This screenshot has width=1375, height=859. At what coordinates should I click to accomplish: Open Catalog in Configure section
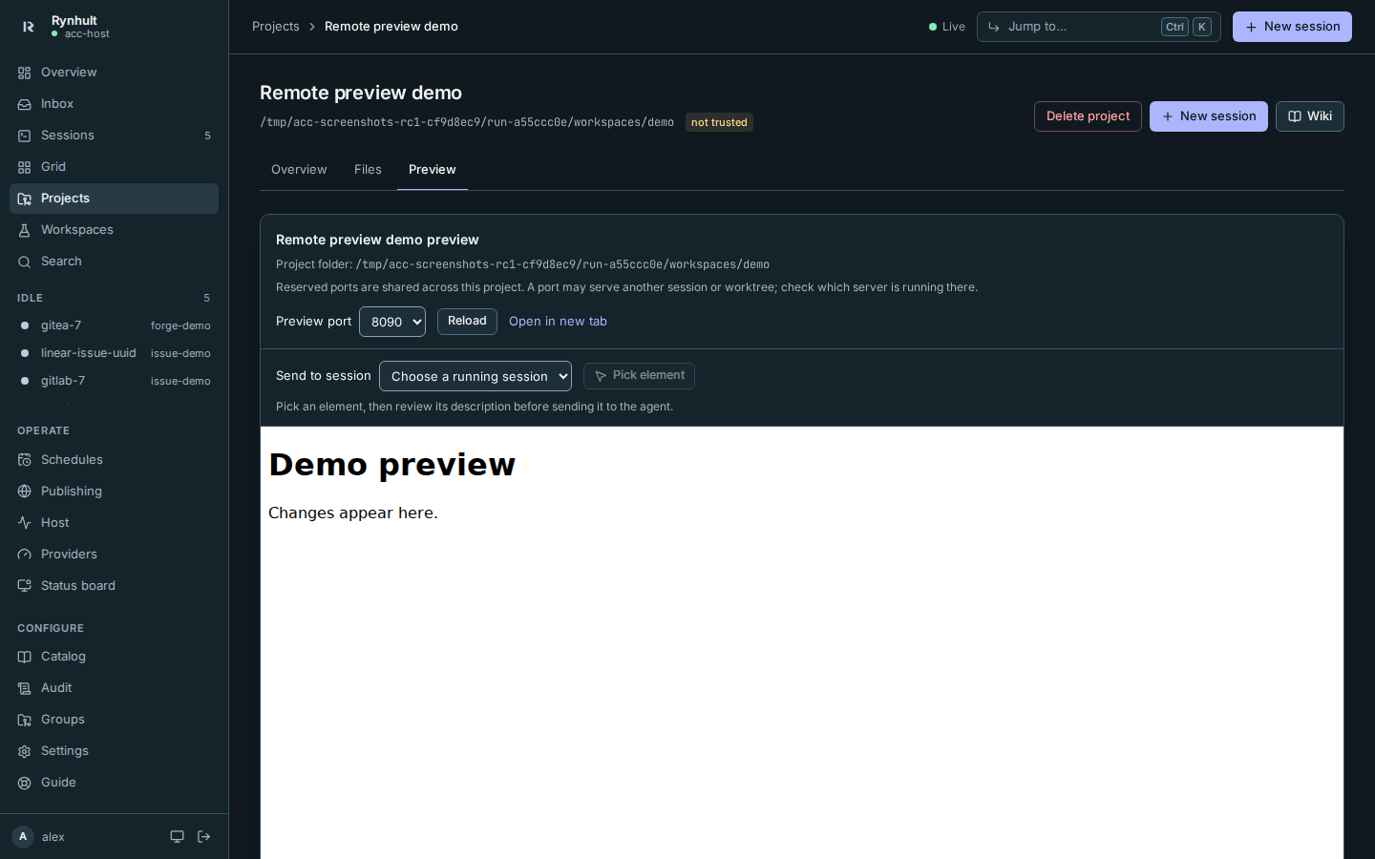(114, 657)
